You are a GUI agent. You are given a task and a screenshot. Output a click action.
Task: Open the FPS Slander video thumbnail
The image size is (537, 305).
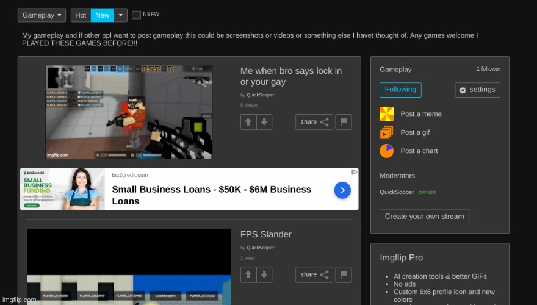[x=129, y=267]
